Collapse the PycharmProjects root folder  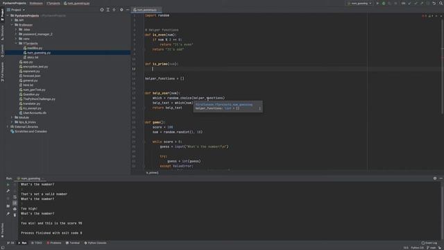coord(8,15)
